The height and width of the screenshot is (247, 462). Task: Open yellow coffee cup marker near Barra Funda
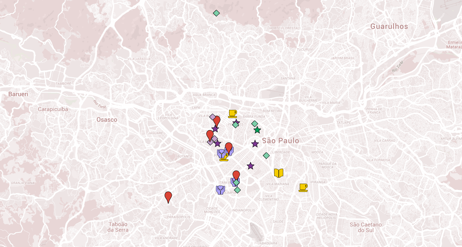pos(233,114)
